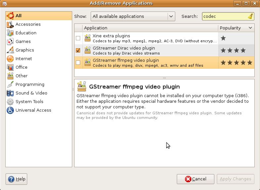Click the System Tools gear icon
Screen dimensions: 260x190
(x=10, y=102)
